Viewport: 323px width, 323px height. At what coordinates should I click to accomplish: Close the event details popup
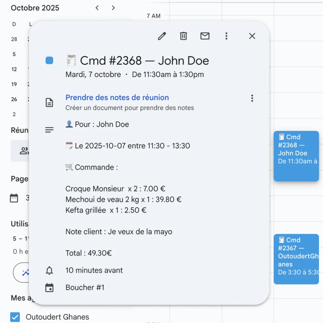(252, 36)
